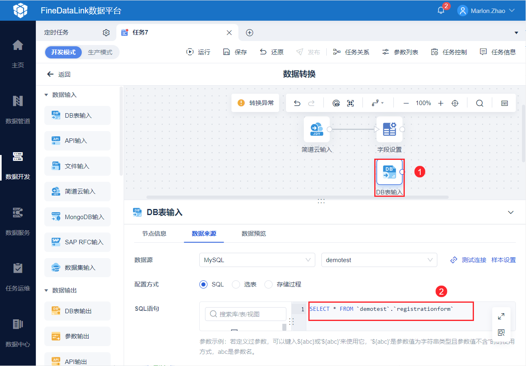Click the 保存 button
The width and height of the screenshot is (526, 366).
click(x=235, y=52)
